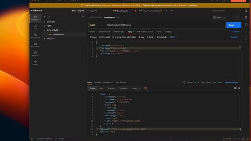This screenshot has width=251, height=141.
Task: Toggle word wrap in response viewer
Action: point(146,89)
